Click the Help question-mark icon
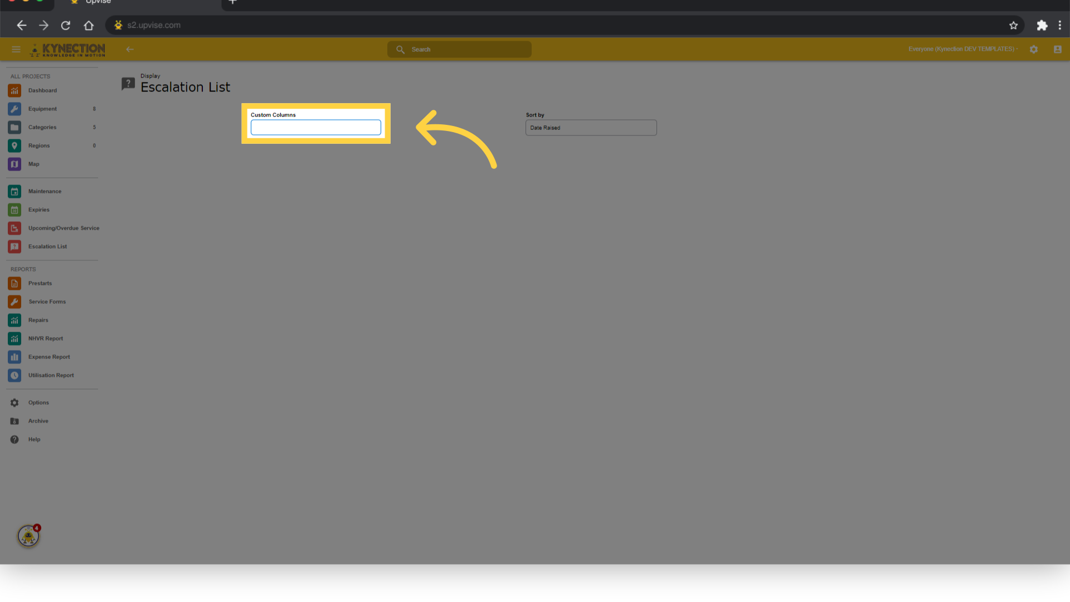The height and width of the screenshot is (602, 1070). click(14, 439)
